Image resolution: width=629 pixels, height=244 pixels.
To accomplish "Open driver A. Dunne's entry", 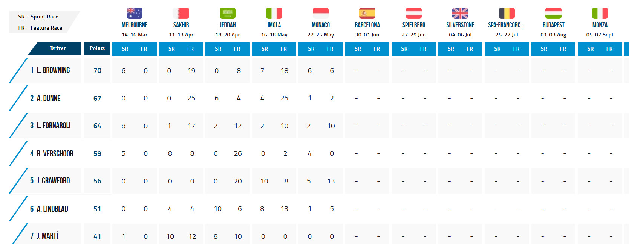I will tap(45, 98).
